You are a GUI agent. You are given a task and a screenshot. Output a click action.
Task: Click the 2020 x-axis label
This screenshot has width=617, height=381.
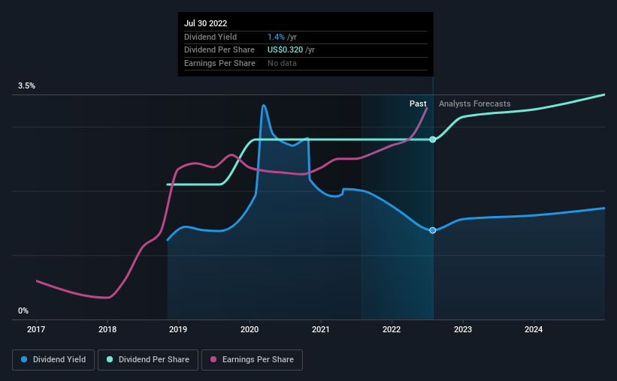tap(250, 329)
